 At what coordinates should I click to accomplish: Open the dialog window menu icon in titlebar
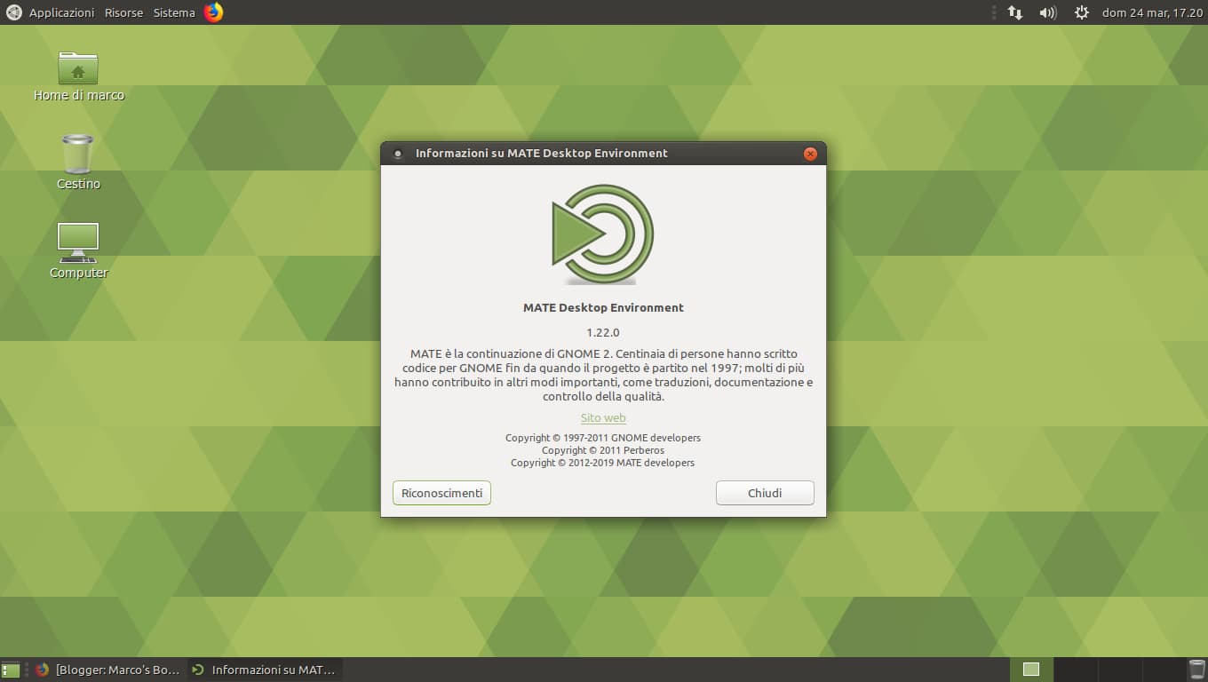[397, 154]
